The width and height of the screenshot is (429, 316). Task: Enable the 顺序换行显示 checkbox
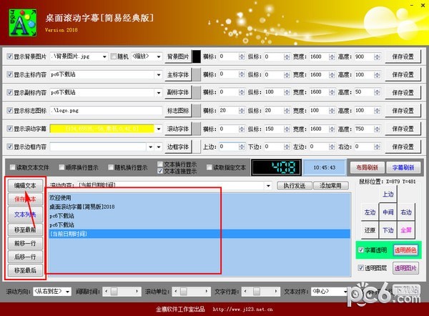click(61, 167)
